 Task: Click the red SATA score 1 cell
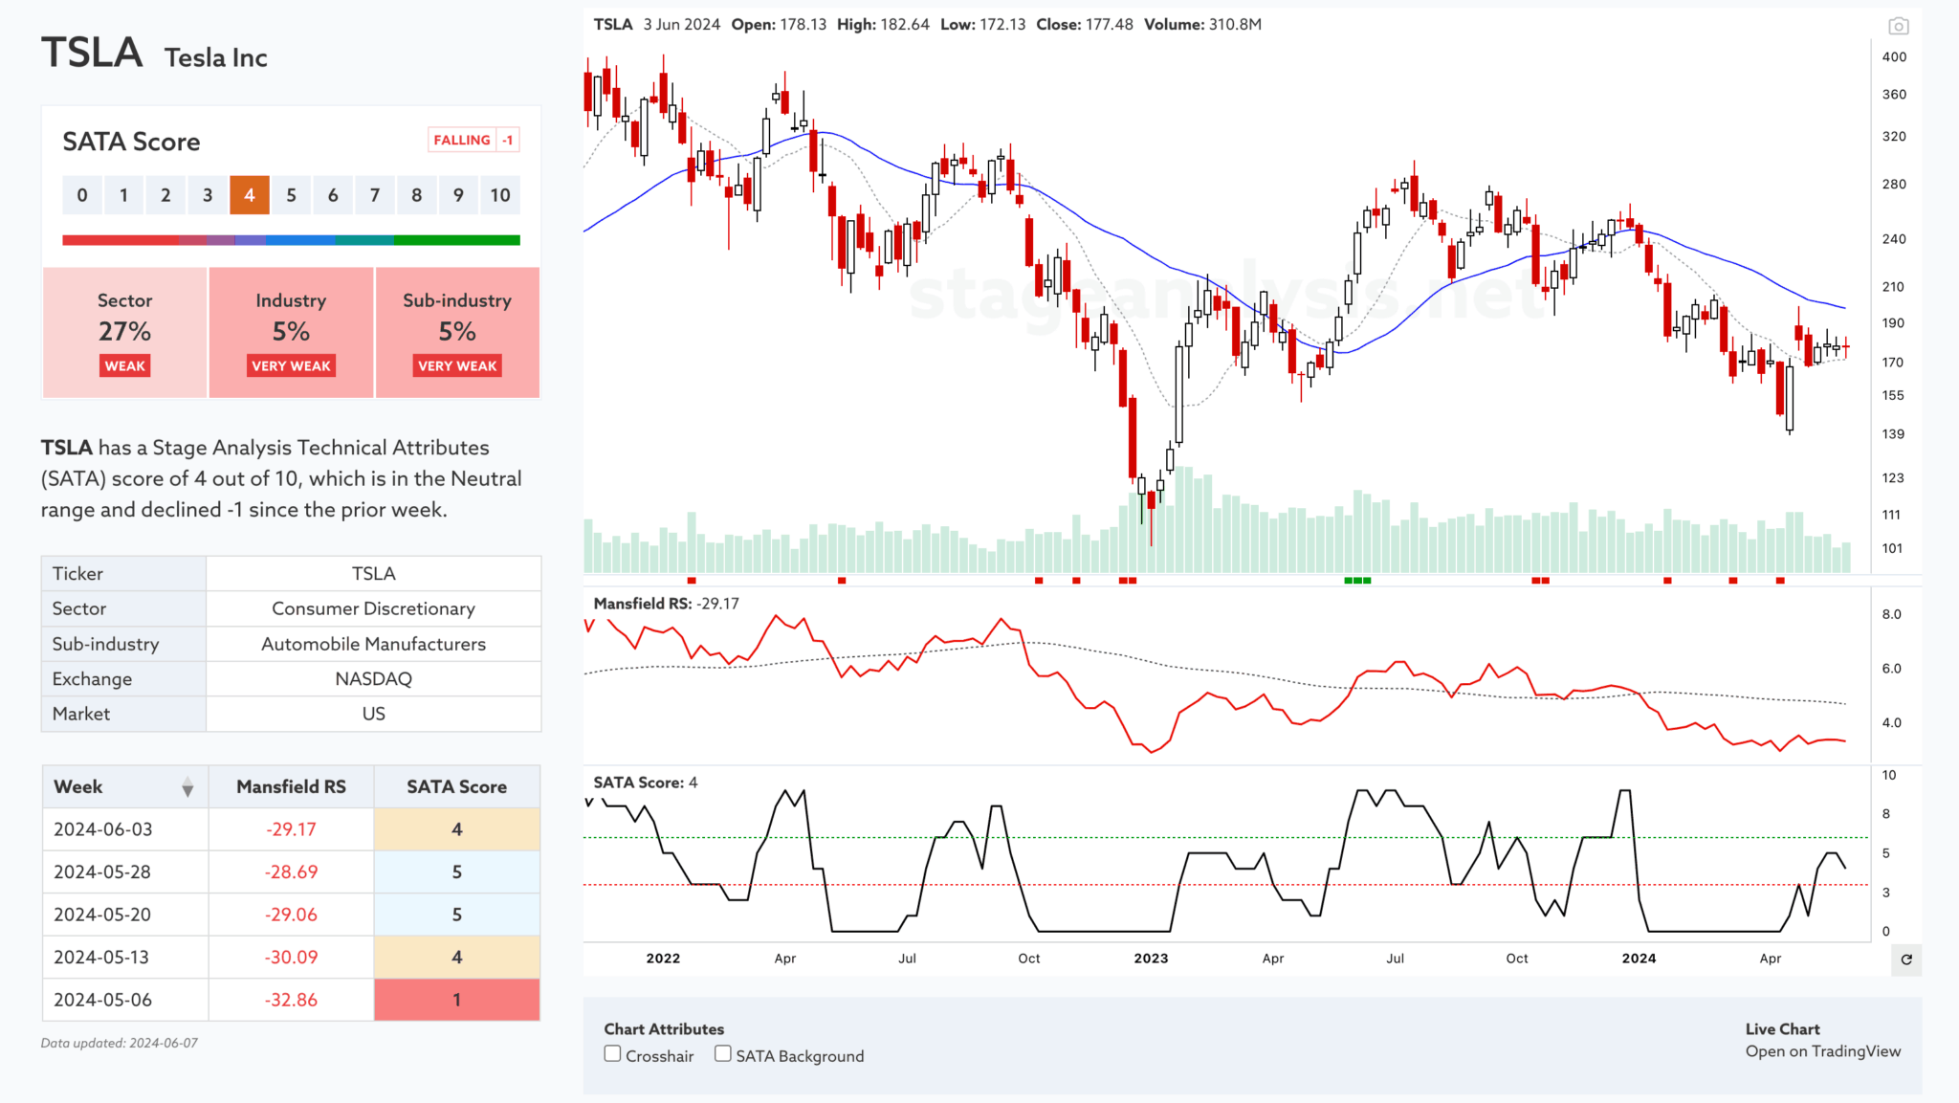click(x=457, y=1000)
